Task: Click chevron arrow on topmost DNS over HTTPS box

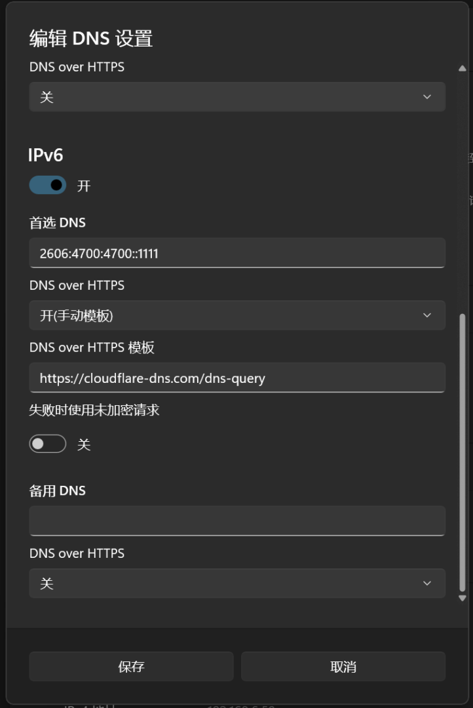Action: click(x=427, y=97)
